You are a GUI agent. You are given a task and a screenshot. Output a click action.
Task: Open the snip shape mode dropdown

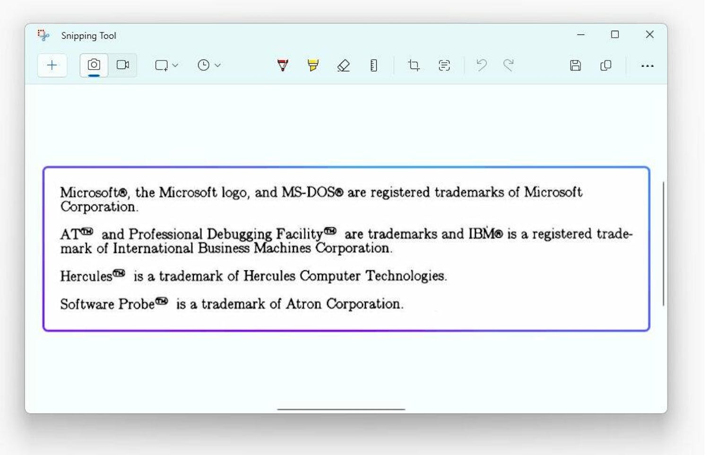[165, 65]
